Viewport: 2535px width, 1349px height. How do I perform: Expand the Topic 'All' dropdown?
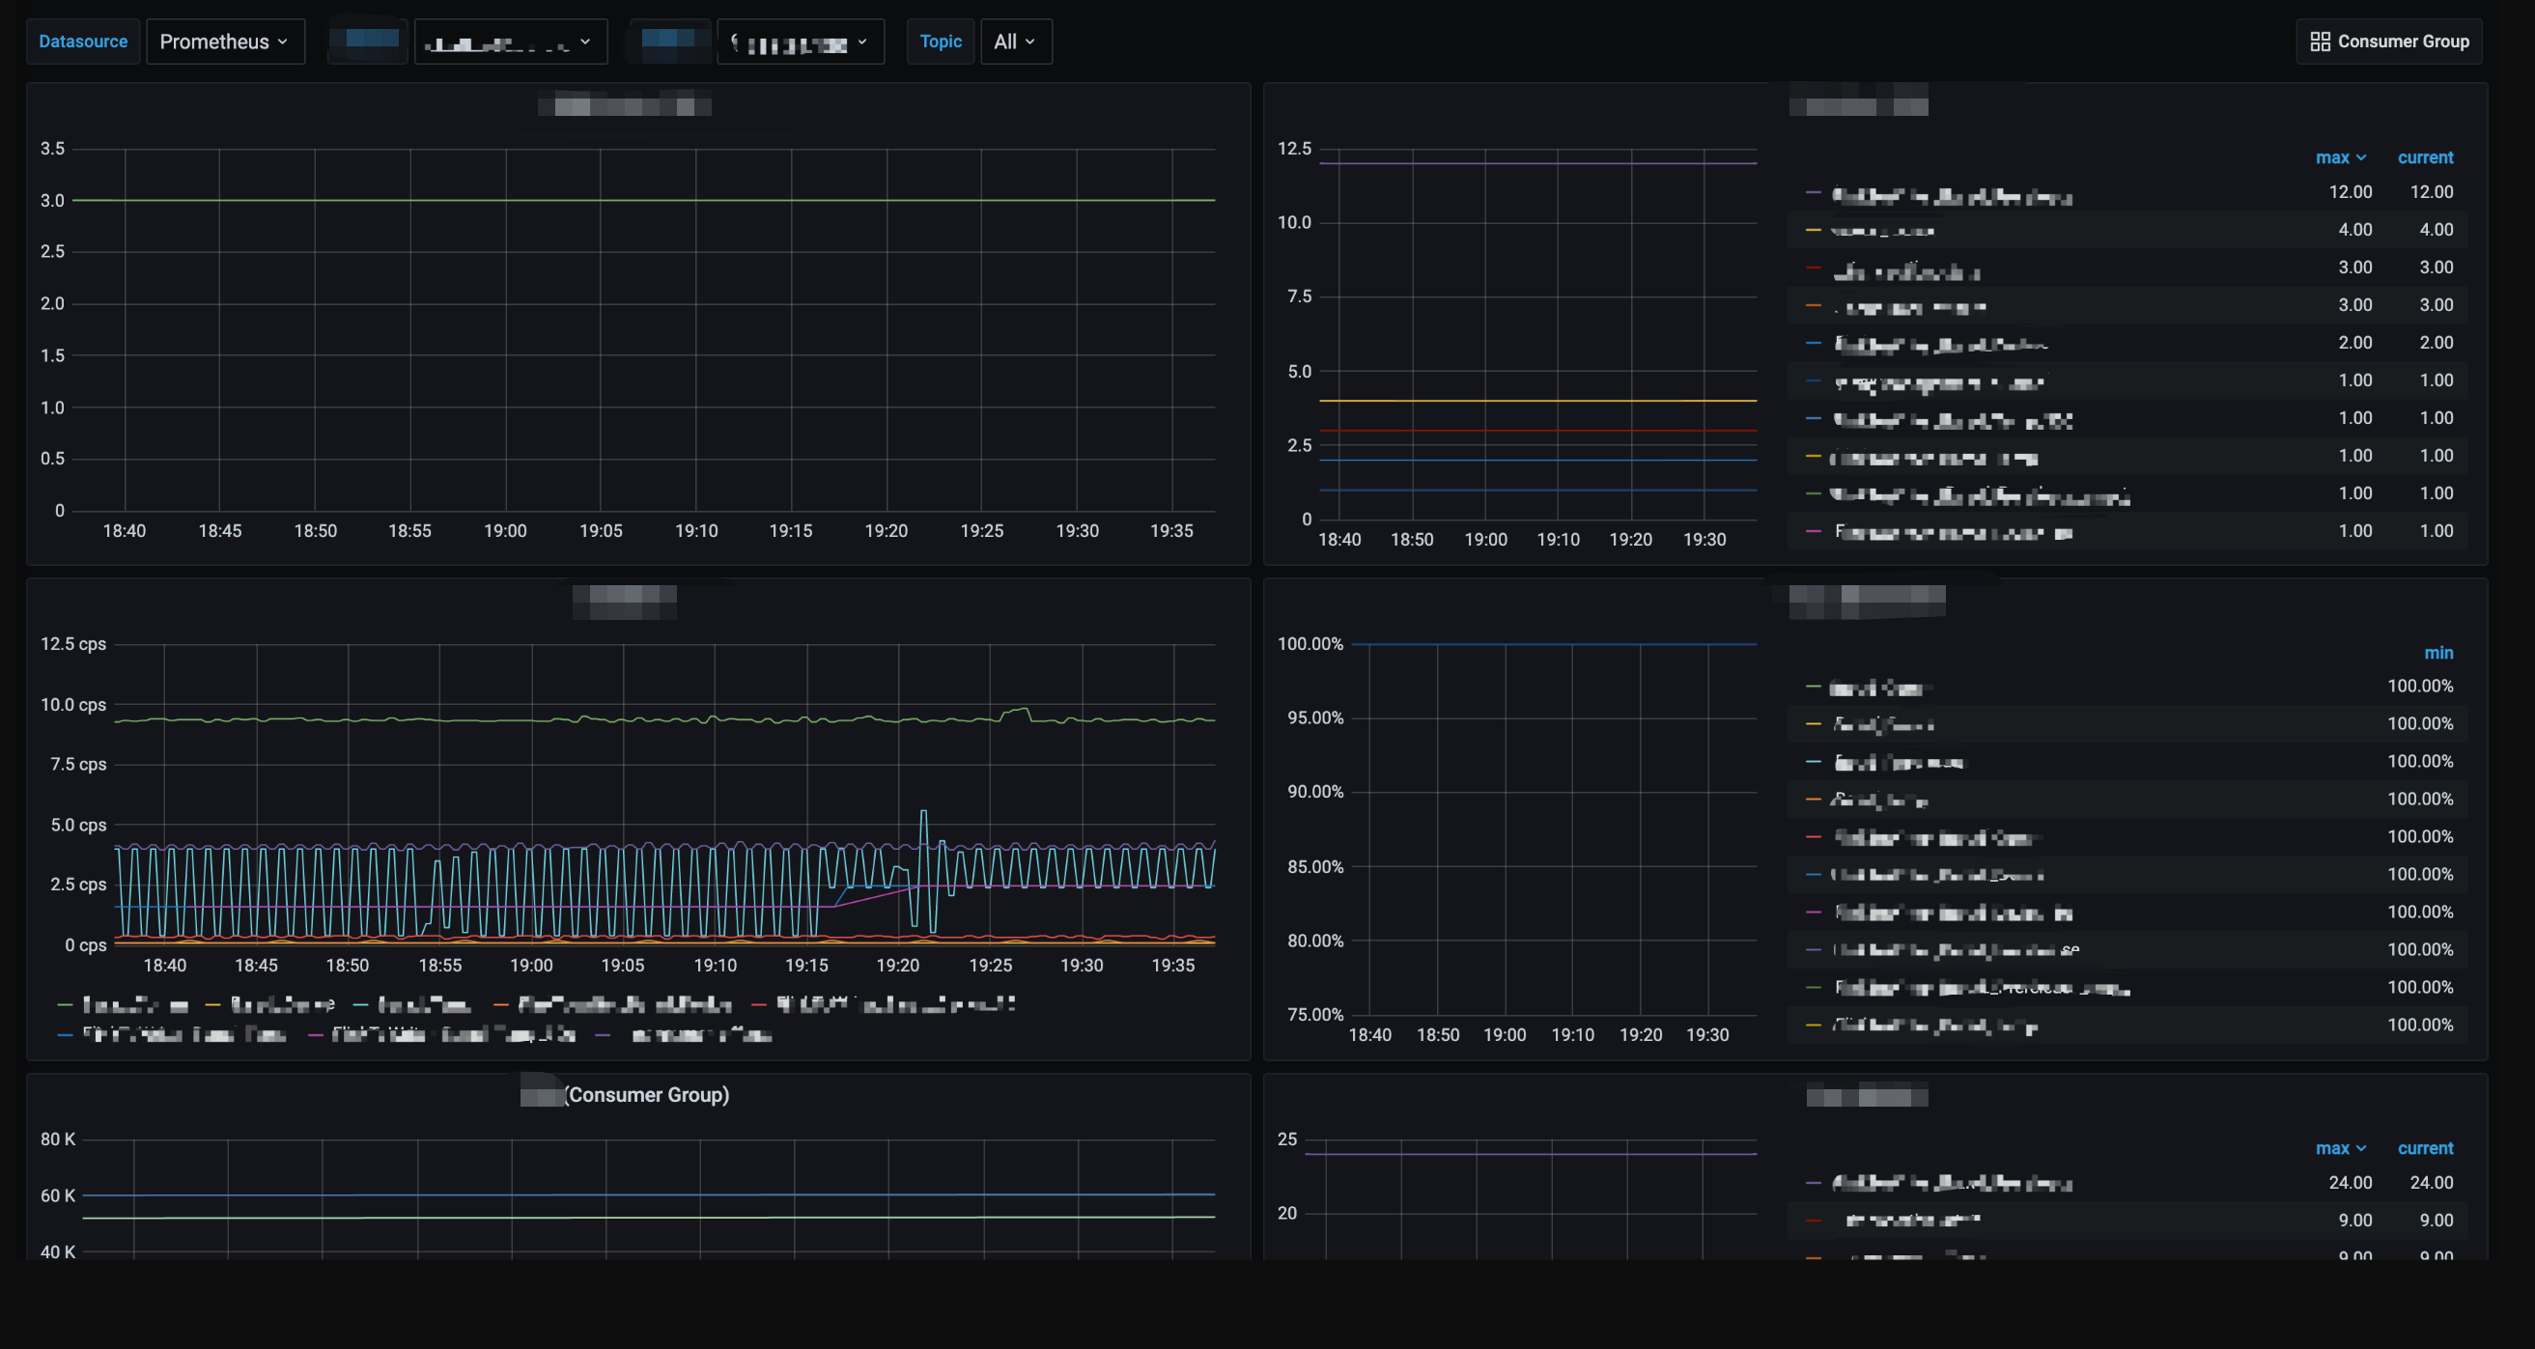pos(1015,42)
